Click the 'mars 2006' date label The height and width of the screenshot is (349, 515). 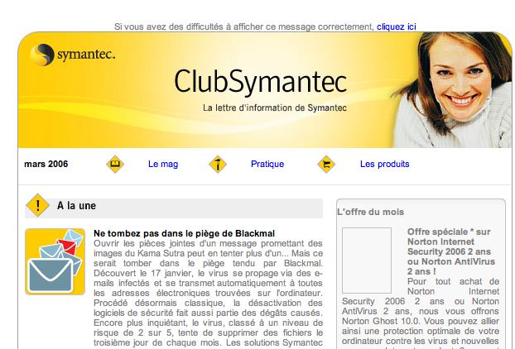[x=46, y=164]
